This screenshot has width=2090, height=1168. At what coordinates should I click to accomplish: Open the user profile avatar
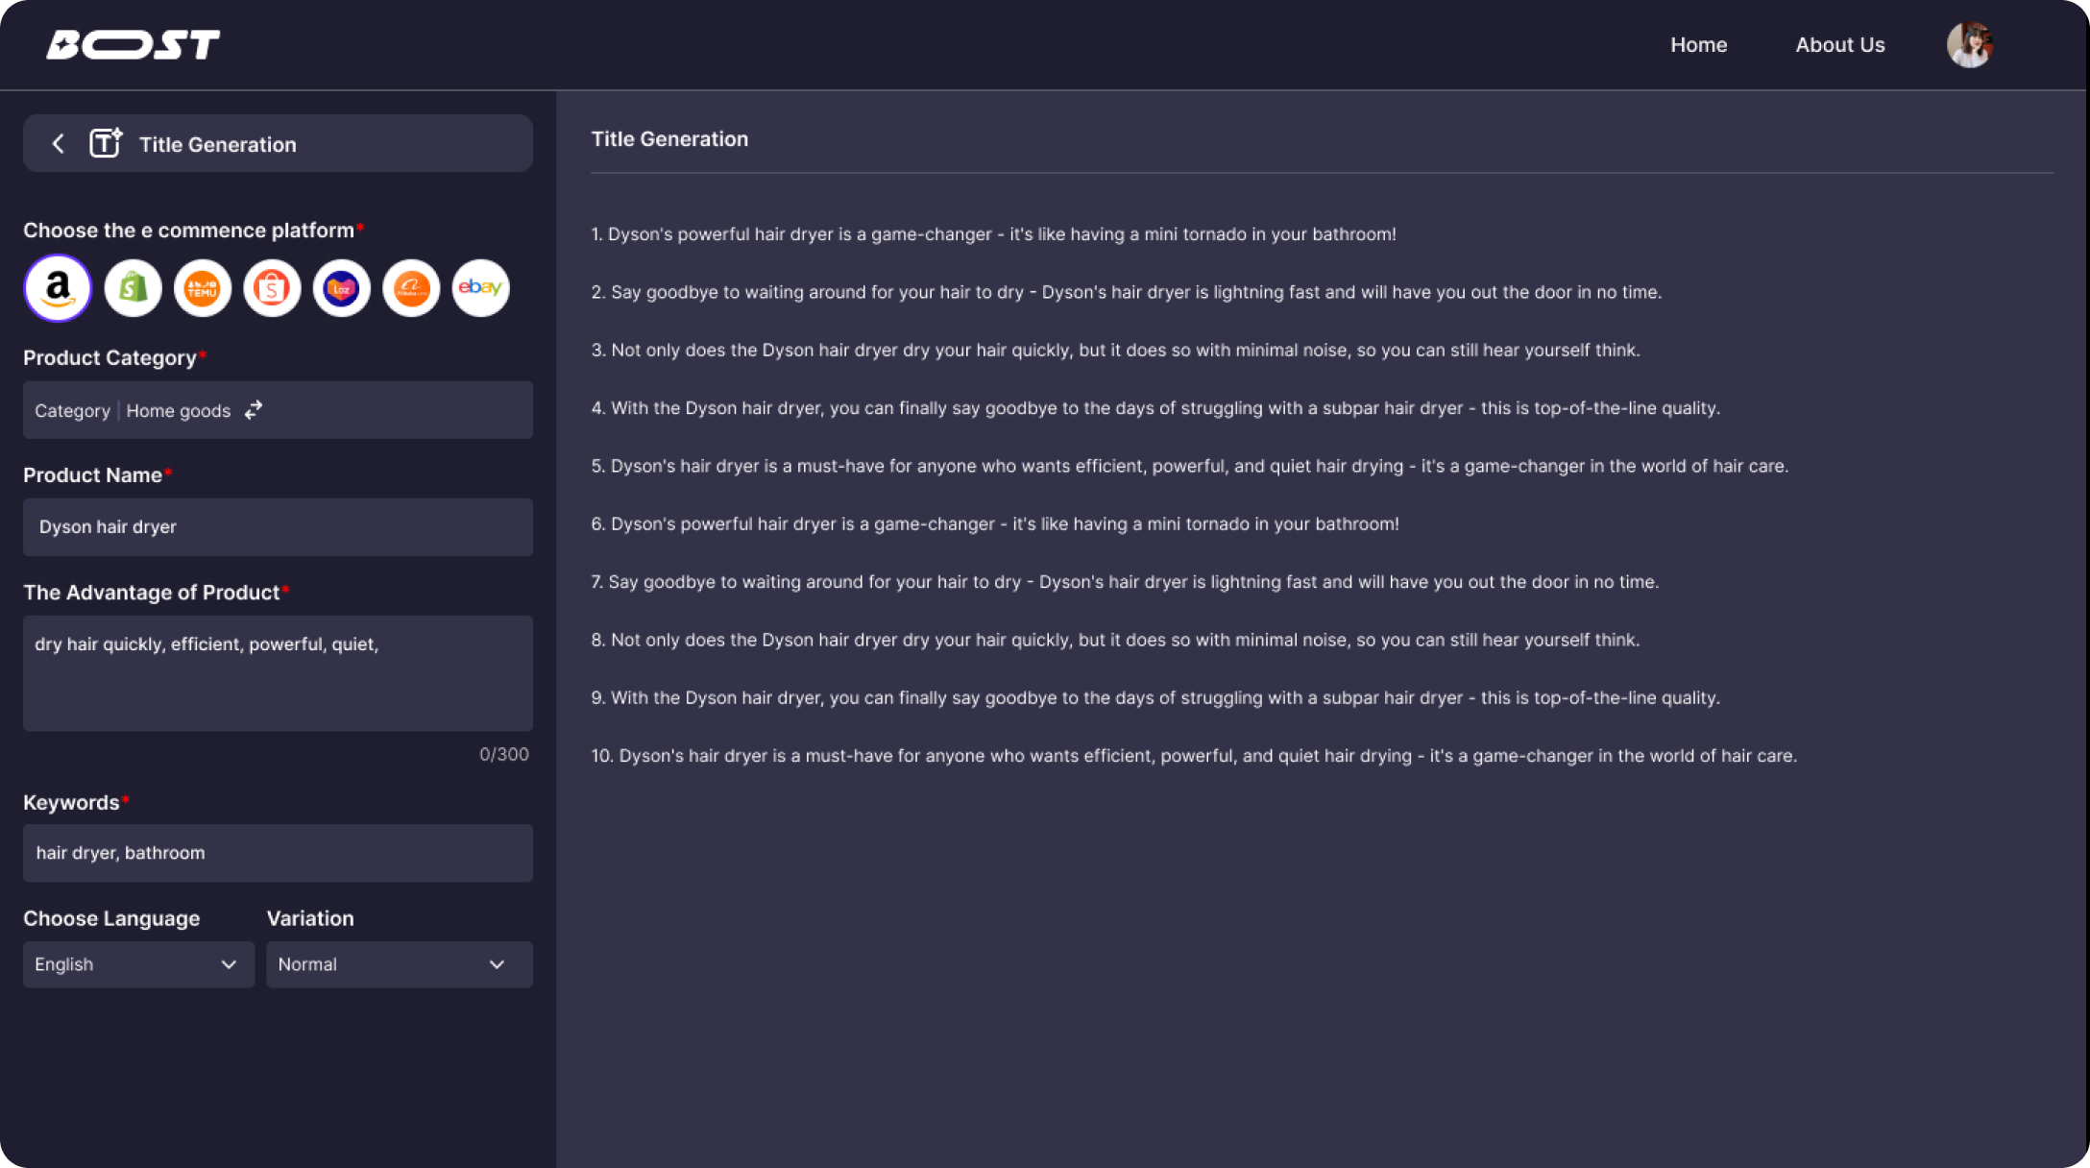(1969, 44)
